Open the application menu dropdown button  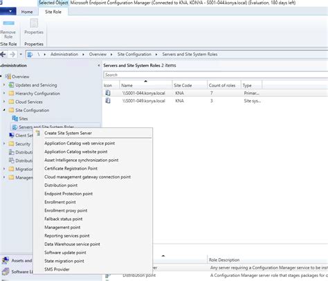(x=8, y=11)
